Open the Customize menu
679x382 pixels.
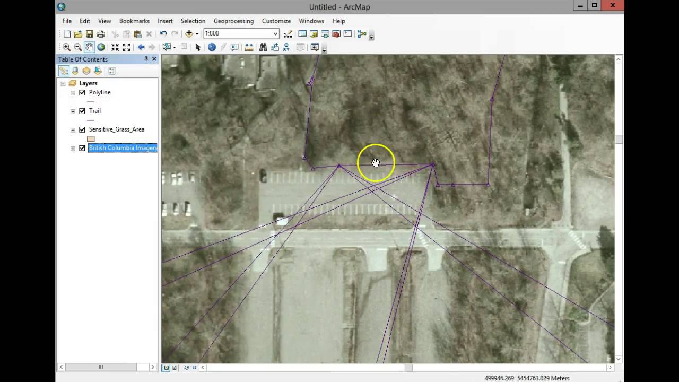pyautogui.click(x=276, y=21)
